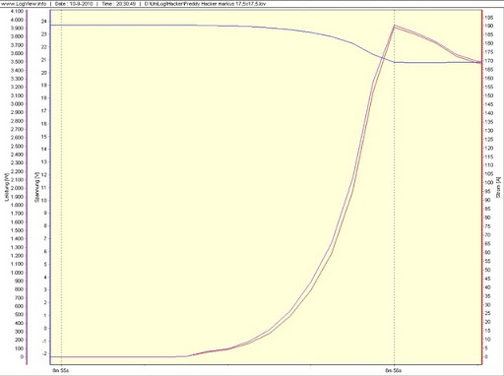Click 1.500 on the Leistung axis
The image size is (504, 376).
(17, 230)
